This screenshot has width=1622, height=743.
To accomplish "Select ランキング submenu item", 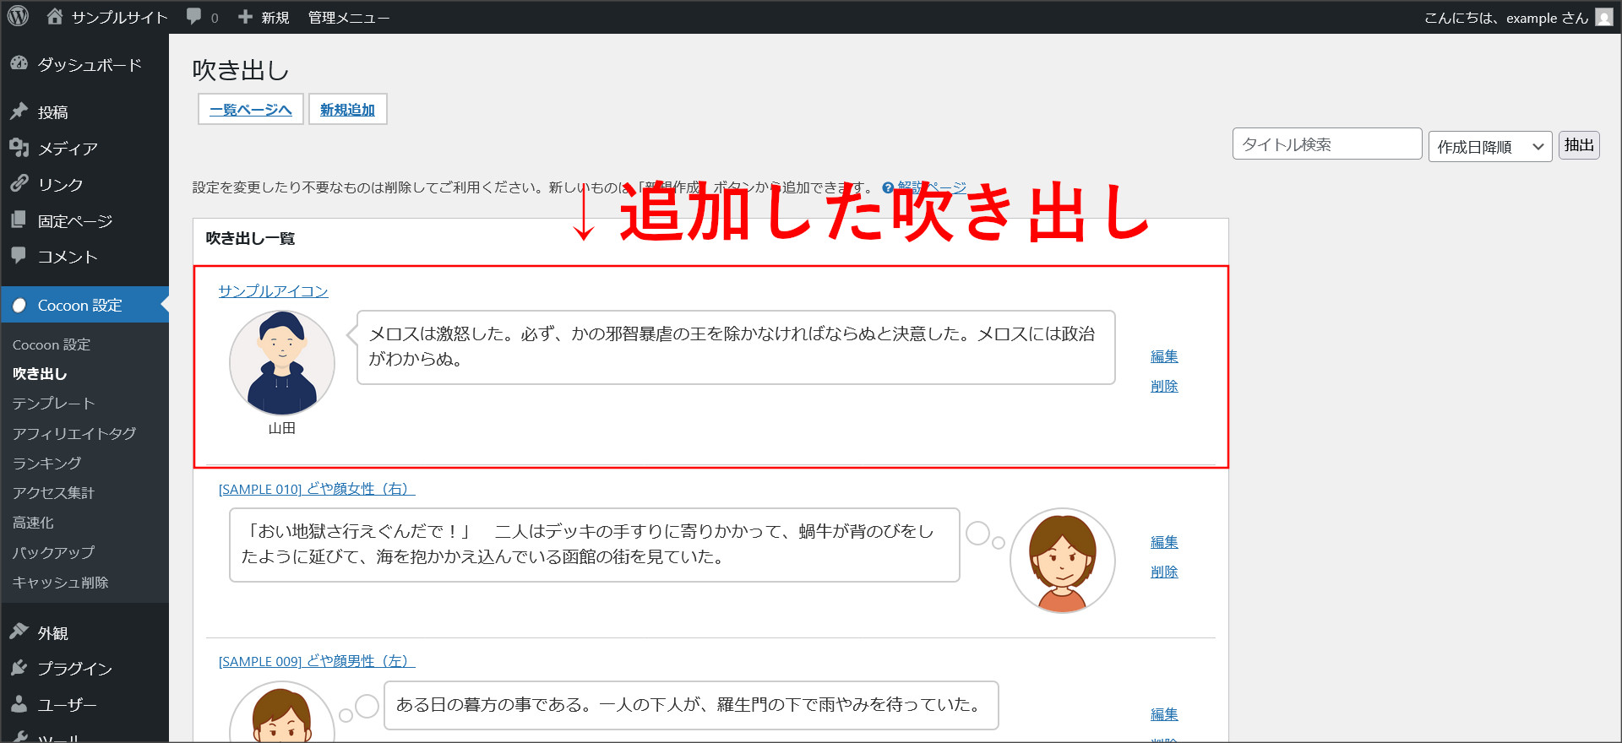I will coord(47,463).
